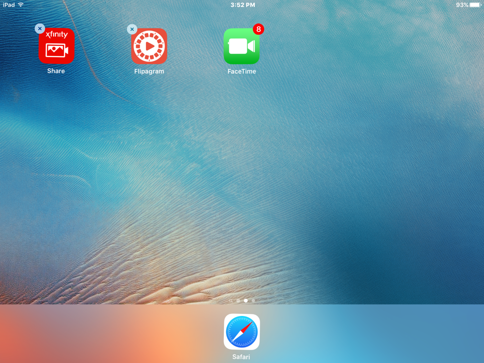
Task: Tap the red 8 badge on FaceTime
Action: coord(258,29)
